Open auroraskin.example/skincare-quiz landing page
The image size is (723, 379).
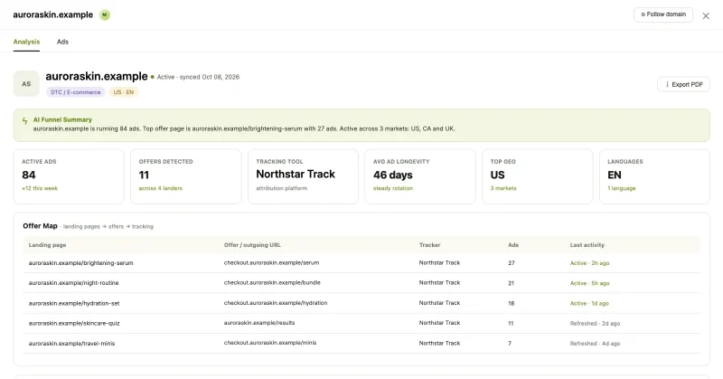74,323
